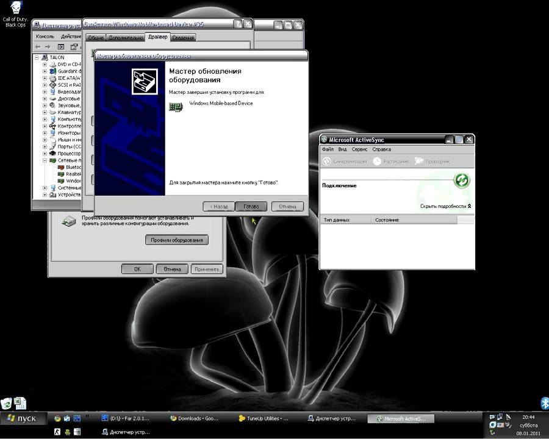Expand Звуковые devices node

45,105
